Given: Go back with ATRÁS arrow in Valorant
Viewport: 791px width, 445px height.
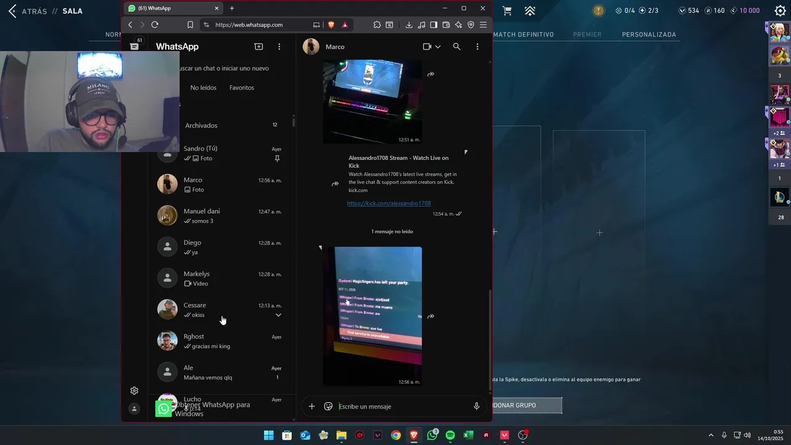Looking at the screenshot, I should click(x=12, y=11).
